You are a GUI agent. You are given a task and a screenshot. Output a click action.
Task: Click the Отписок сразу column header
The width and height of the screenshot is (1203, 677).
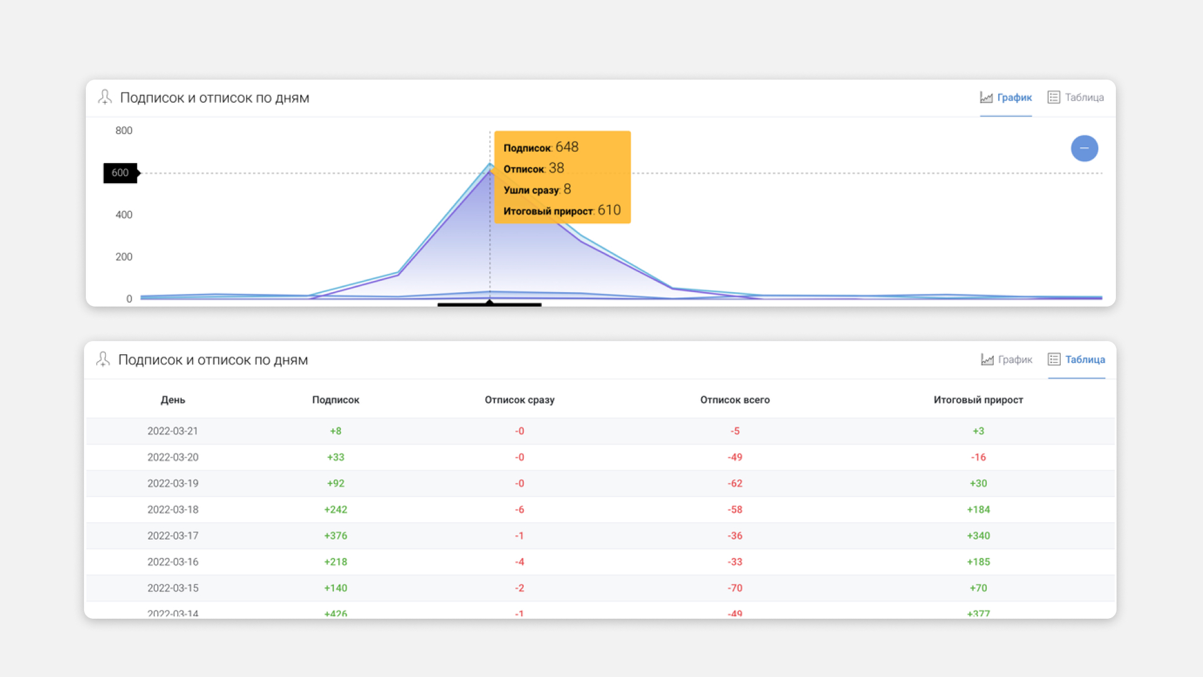coord(519,400)
